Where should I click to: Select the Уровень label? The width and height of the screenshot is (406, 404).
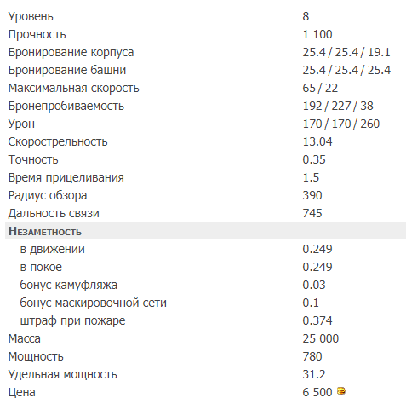pyautogui.click(x=31, y=17)
